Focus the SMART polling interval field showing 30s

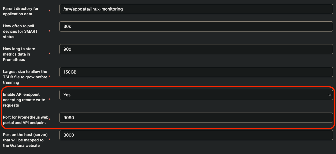pos(196,26)
